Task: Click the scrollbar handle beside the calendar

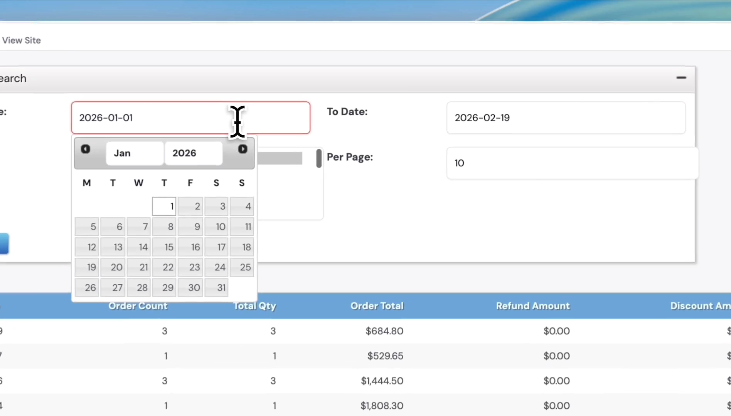Action: [319, 158]
